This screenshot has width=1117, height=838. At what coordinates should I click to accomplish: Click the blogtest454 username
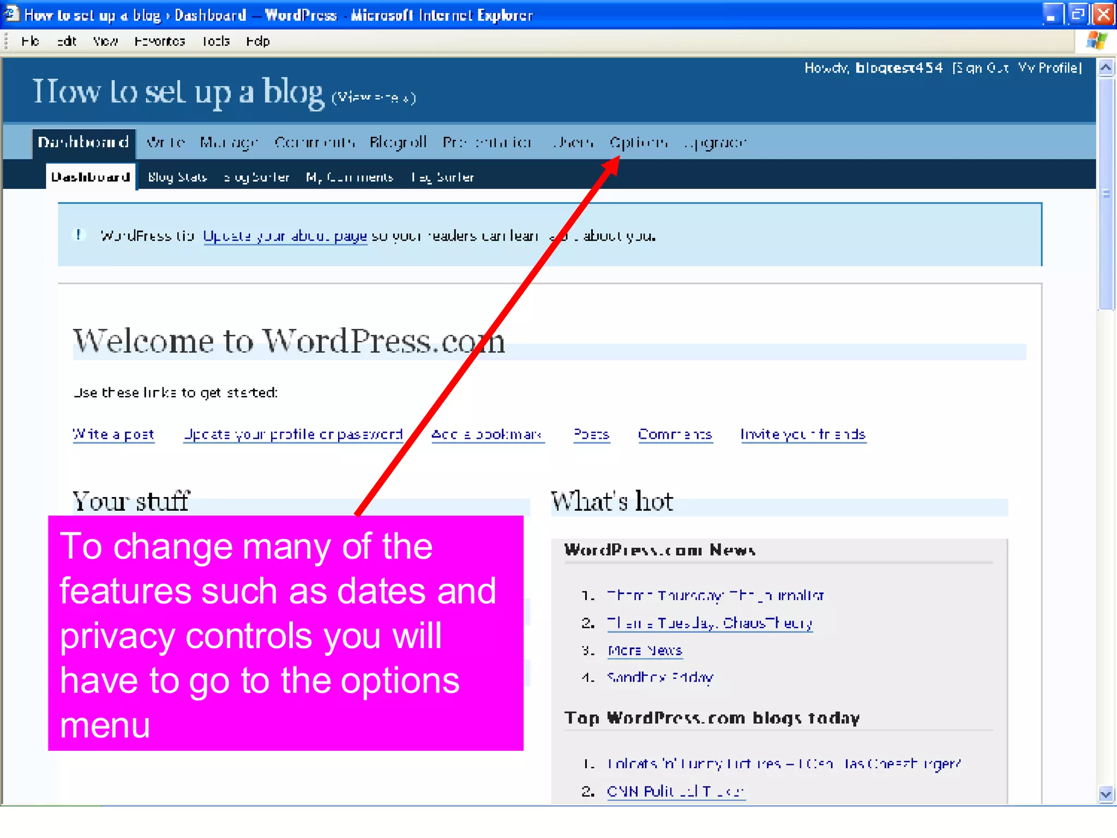click(x=899, y=68)
